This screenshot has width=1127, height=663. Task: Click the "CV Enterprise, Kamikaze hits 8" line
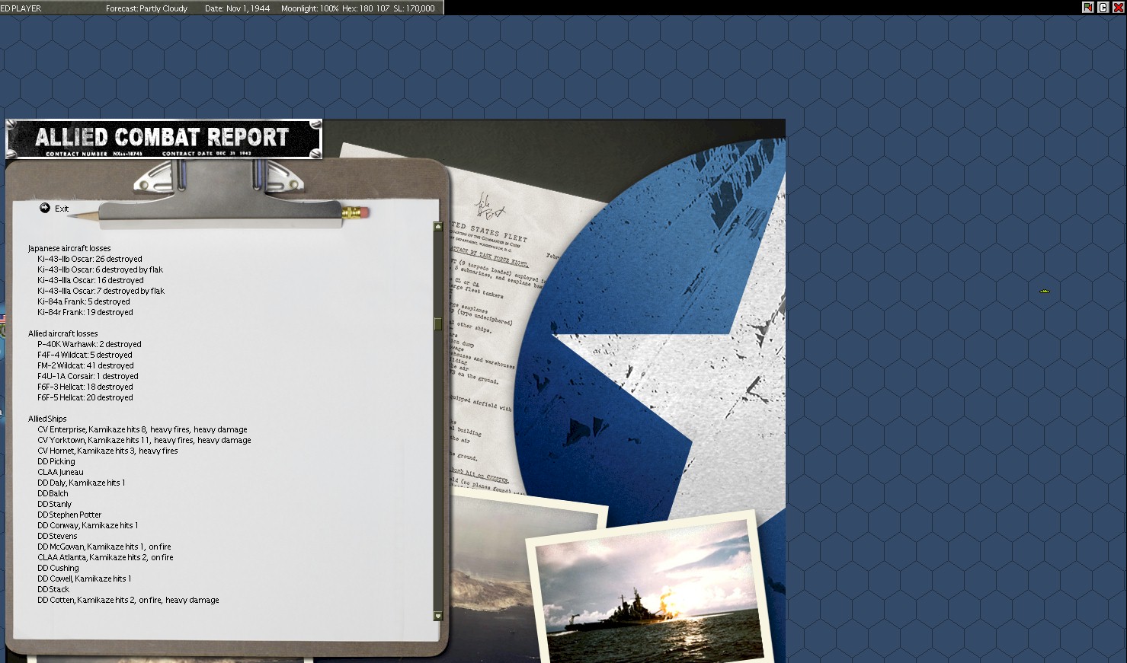142,429
